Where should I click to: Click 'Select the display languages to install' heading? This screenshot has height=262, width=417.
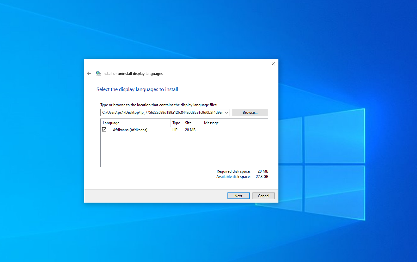tap(137, 89)
